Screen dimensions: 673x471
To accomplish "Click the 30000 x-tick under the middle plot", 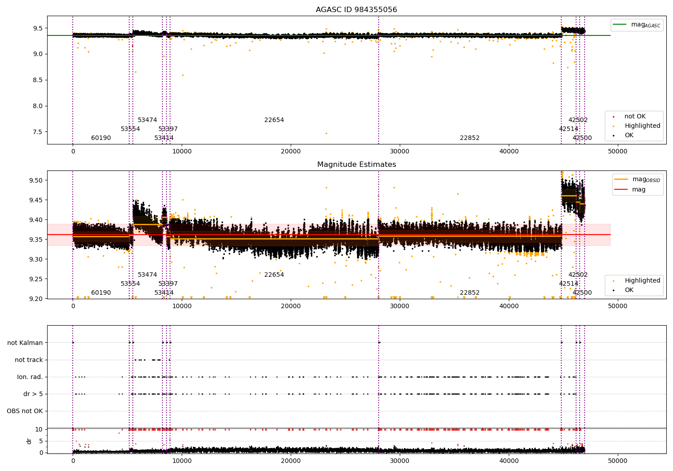I will pyautogui.click(x=400, y=306).
